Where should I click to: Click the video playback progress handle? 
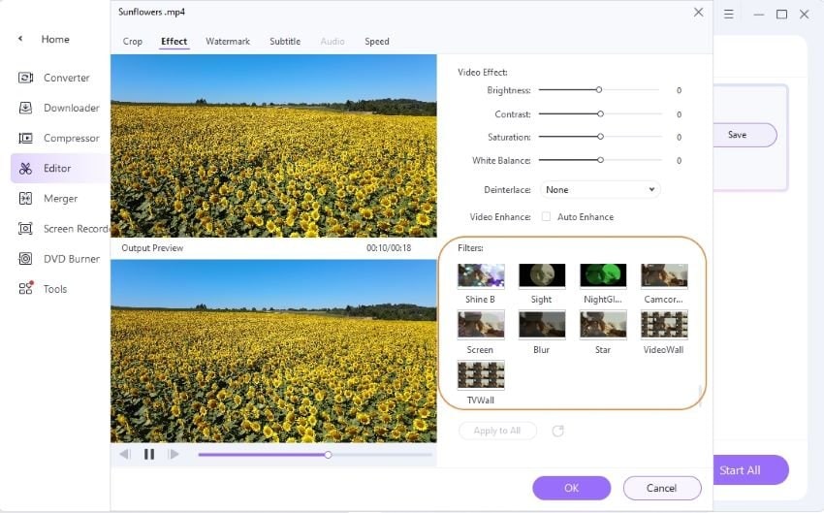click(328, 455)
